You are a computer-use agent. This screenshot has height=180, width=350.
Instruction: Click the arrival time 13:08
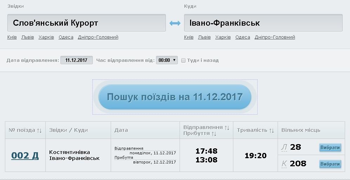coord(207,160)
